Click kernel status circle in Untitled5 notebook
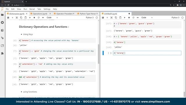Screen dimensions: 186x105 pyautogui.click(x=183, y=17)
